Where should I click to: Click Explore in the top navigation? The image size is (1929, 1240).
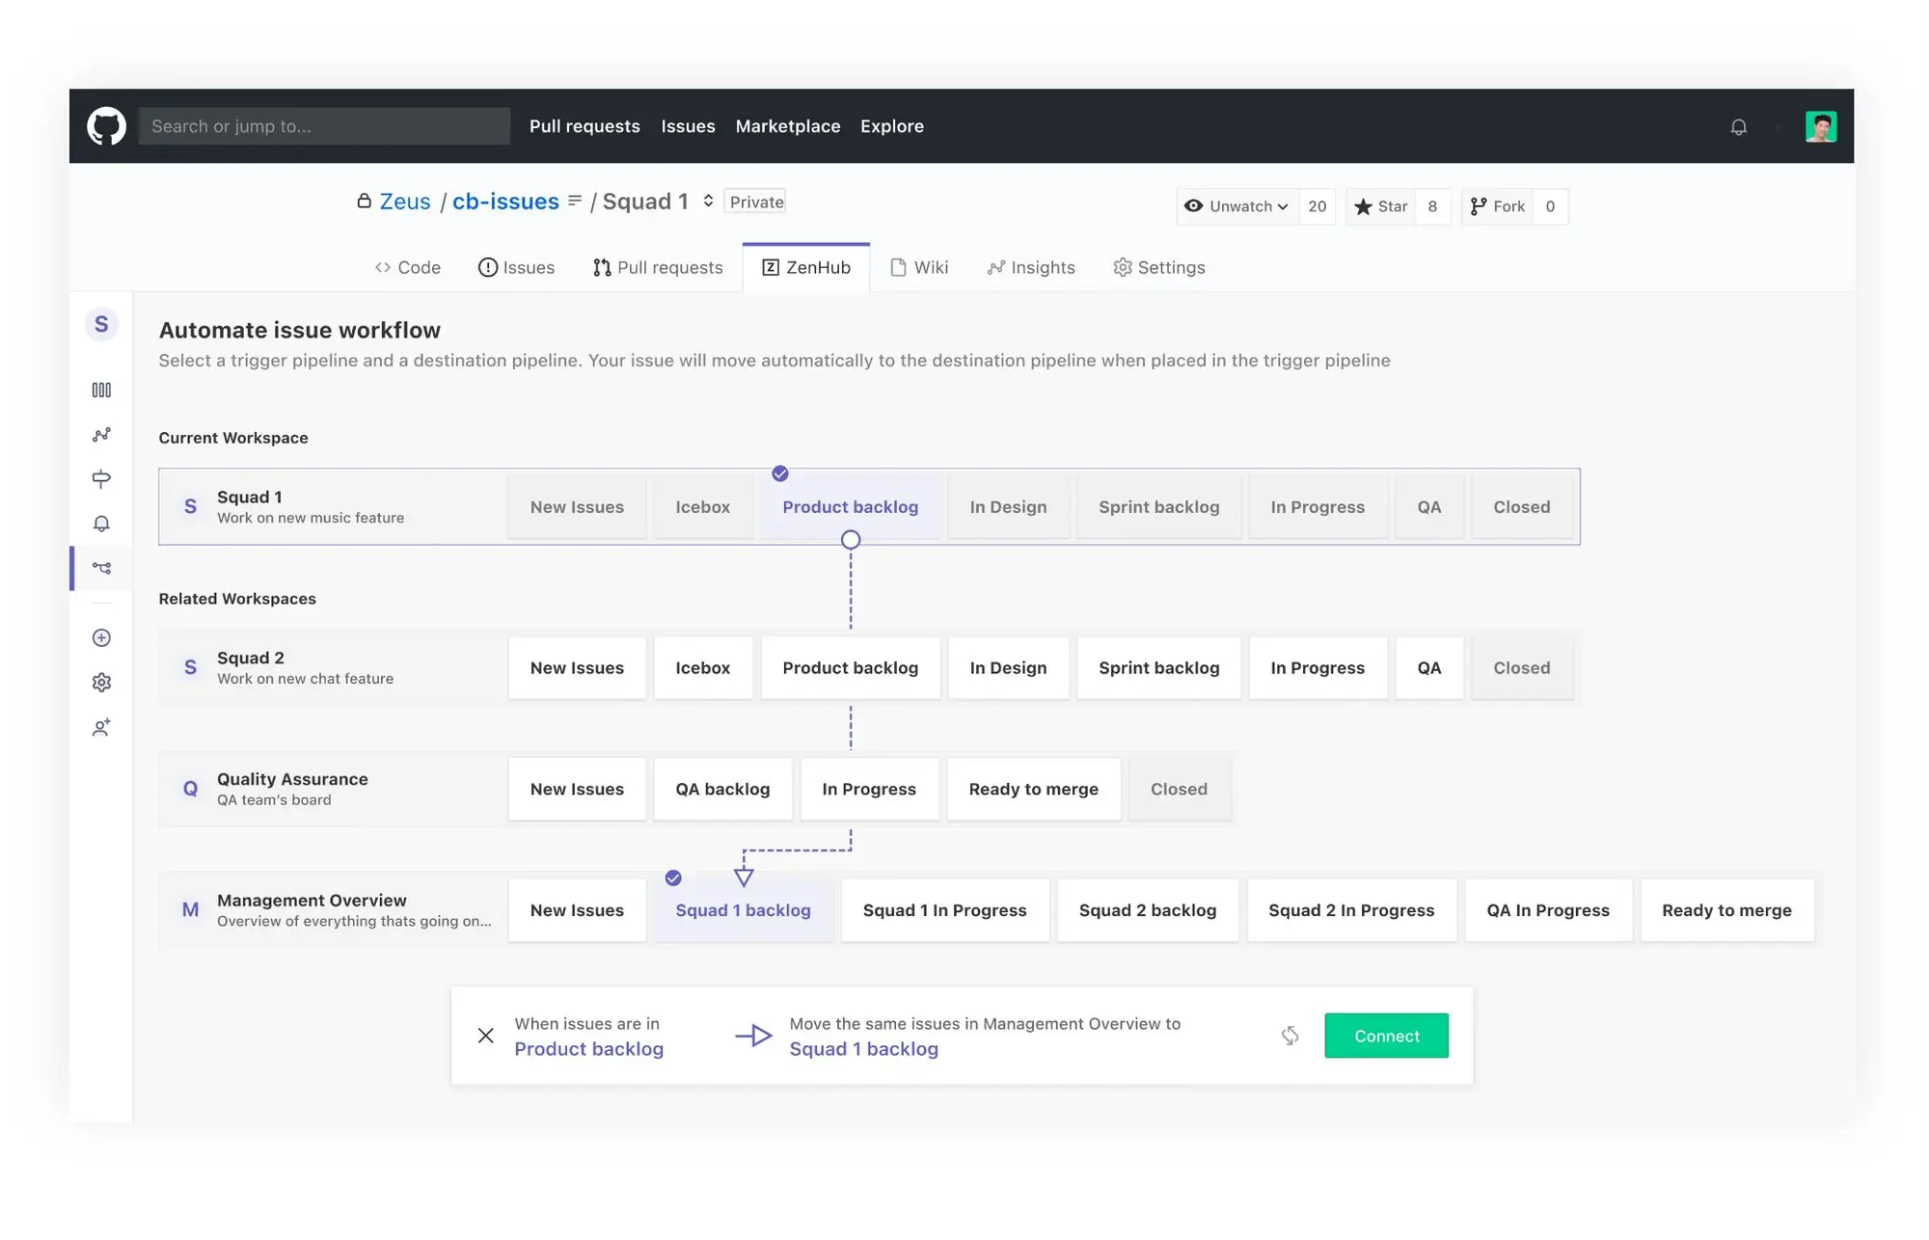pos(892,126)
